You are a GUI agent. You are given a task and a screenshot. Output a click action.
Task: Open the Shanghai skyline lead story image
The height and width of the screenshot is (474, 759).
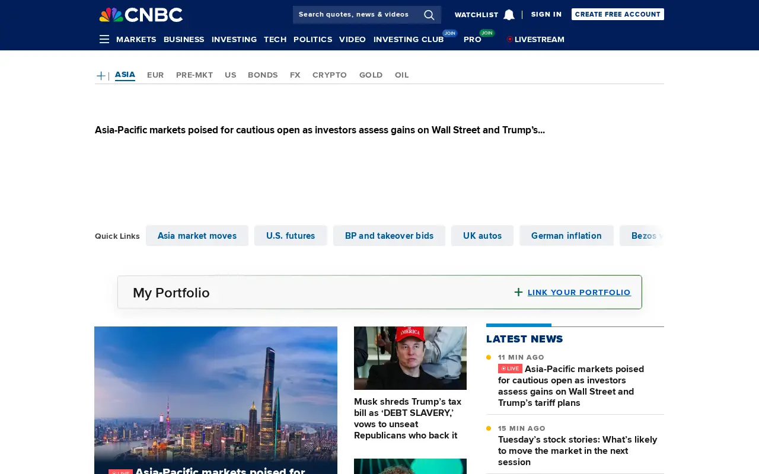pyautogui.click(x=216, y=400)
